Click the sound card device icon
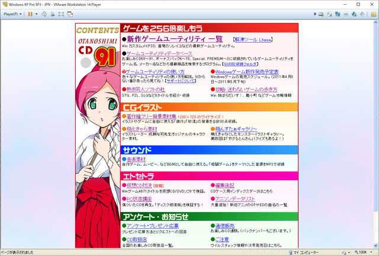The height and width of the screenshot is (256, 379). point(354,14)
